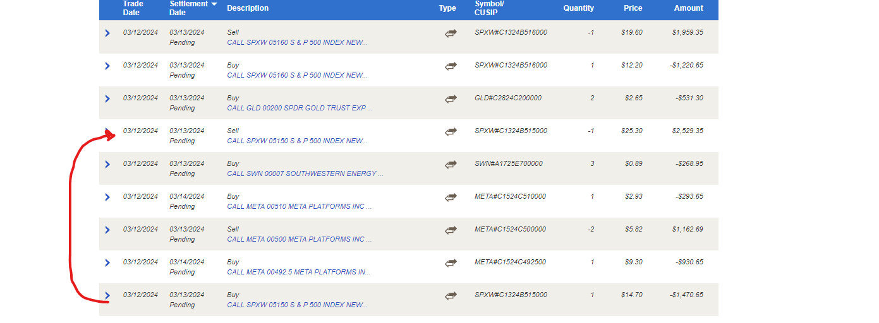This screenshot has width=879, height=323.
Task: Open the CALL META 00492.5 description link
Action: pos(298,272)
